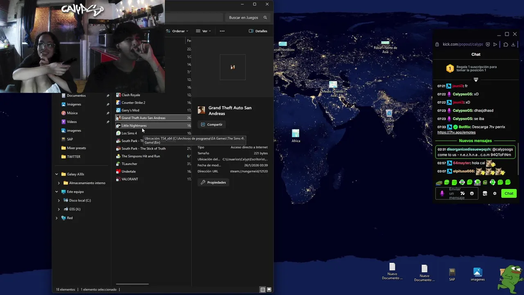Expand the Red network node
Screen dimensions: 524x295
[x=56, y=218]
